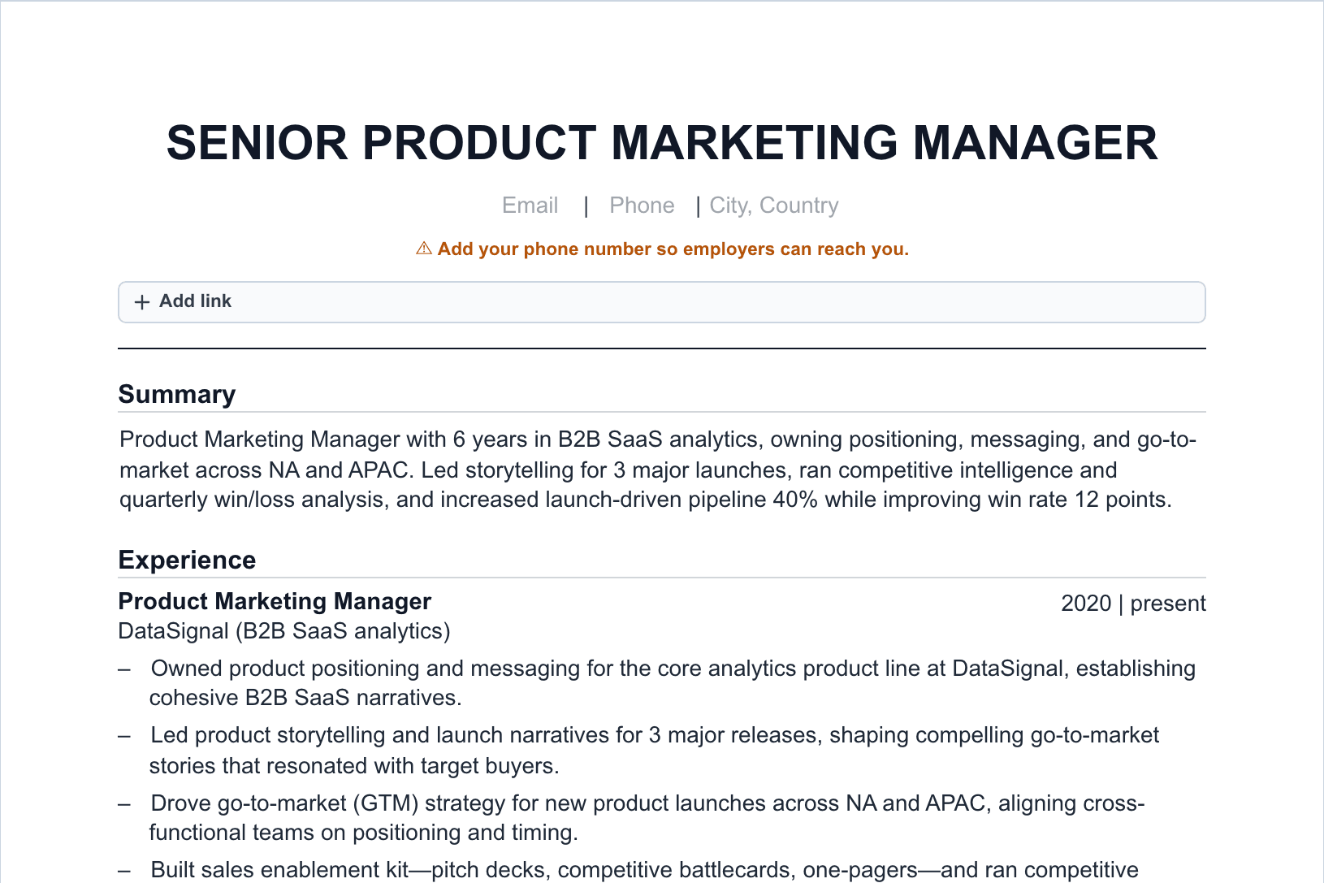Edit the bullet about product positioning and messaging
The width and height of the screenshot is (1324, 883).
673,683
